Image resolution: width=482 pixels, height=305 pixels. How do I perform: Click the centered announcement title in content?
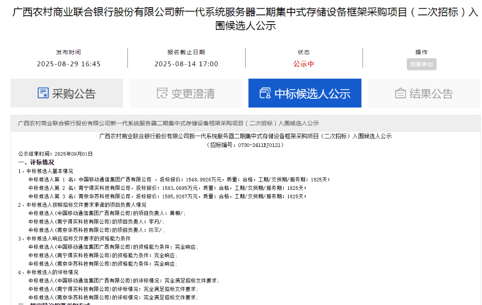(x=245, y=136)
